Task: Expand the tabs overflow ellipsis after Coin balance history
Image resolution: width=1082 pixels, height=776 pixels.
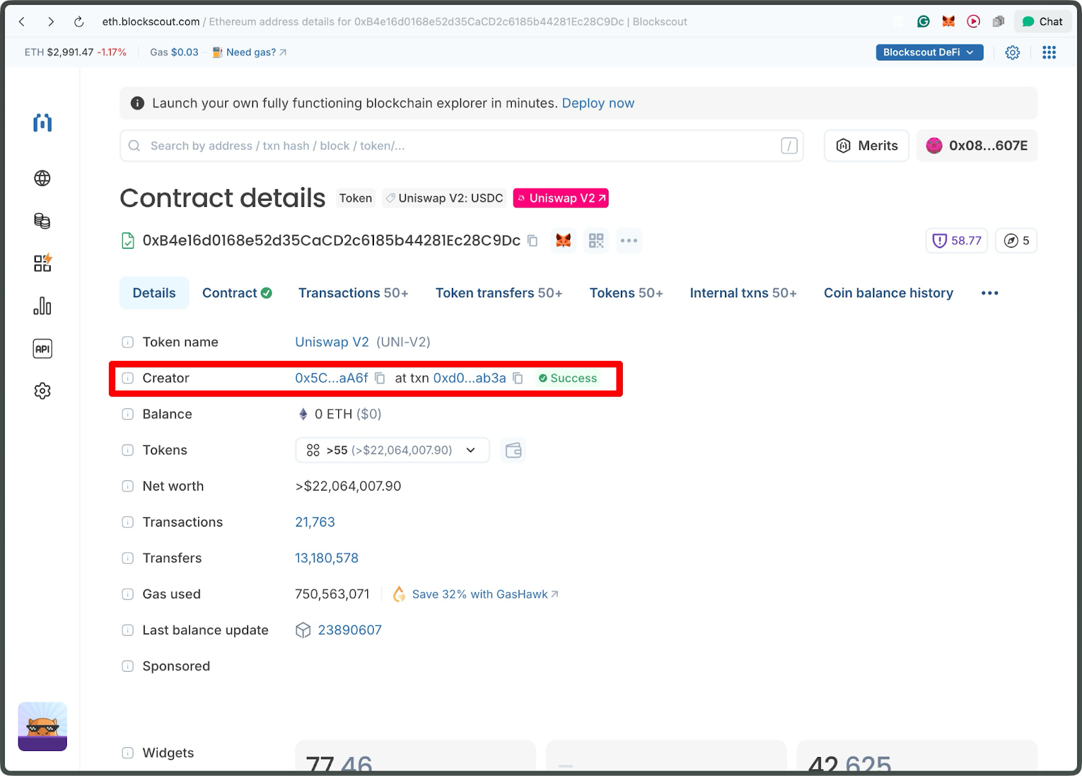Action: coord(989,293)
